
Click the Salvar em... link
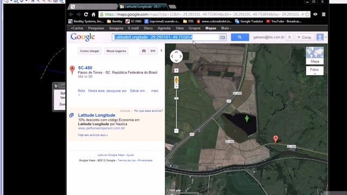point(139,91)
